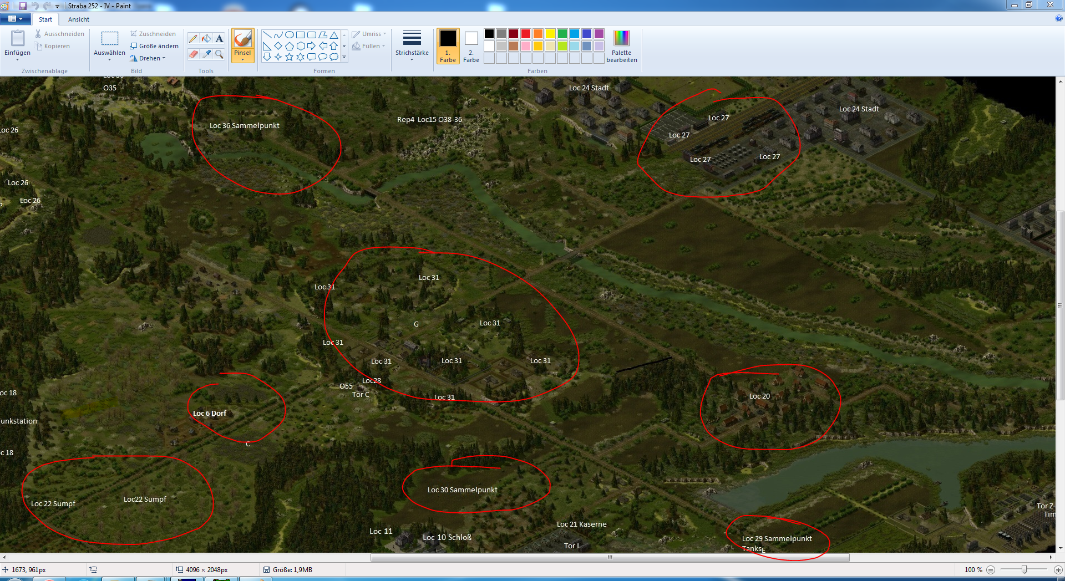Choose the Right triangle shape
This screenshot has height=581, width=1065.
[x=267, y=46]
